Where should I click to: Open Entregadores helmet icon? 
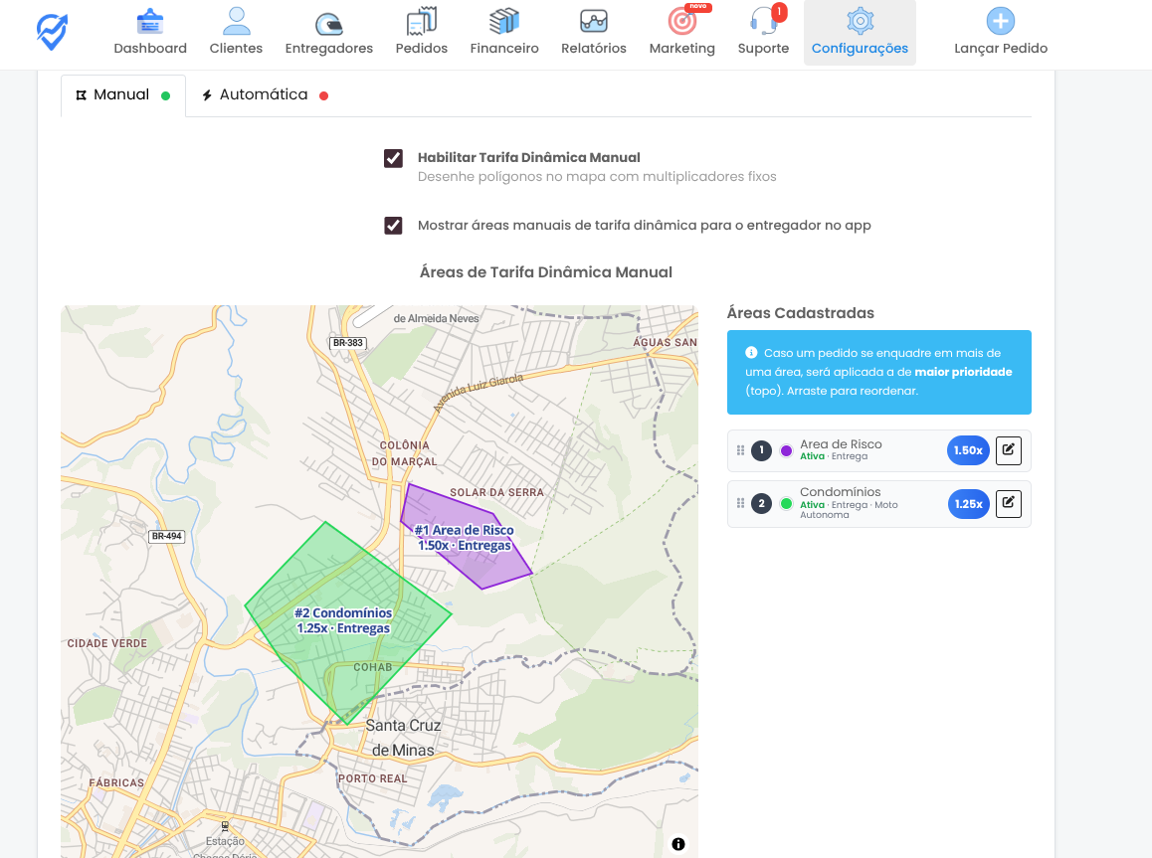(x=328, y=23)
